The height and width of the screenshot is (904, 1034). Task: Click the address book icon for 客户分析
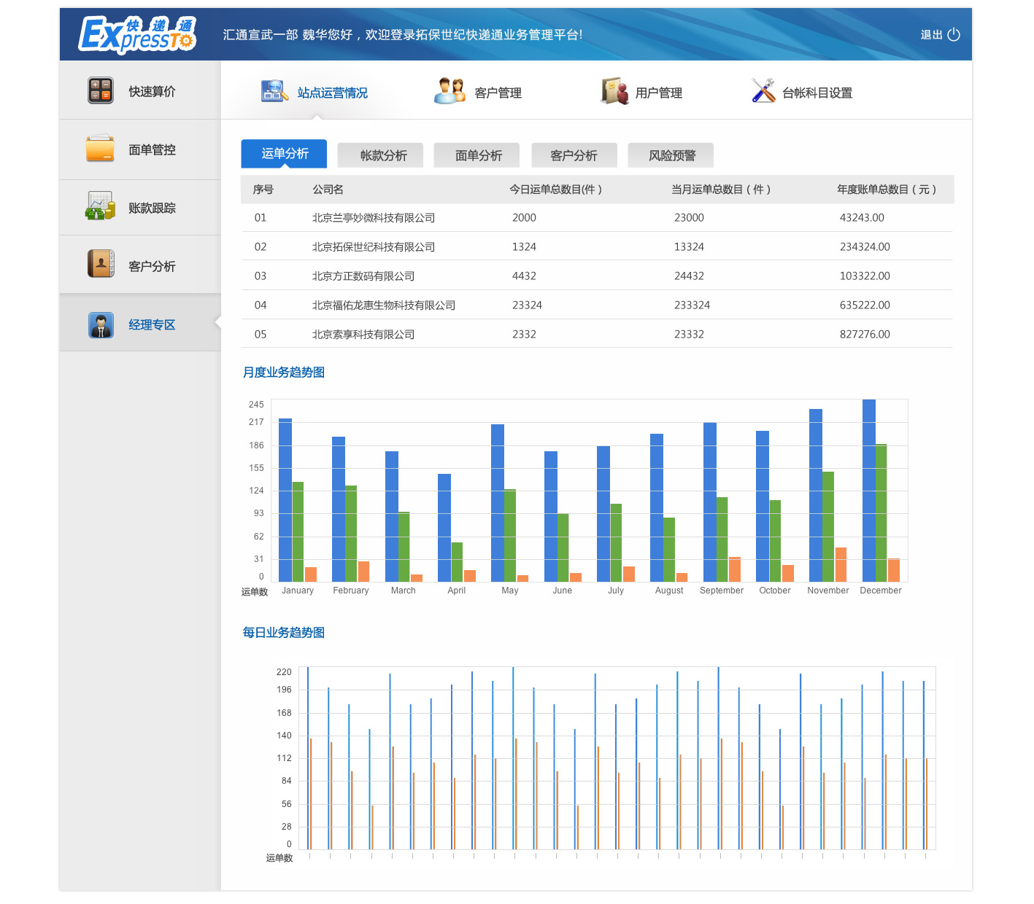(x=101, y=264)
